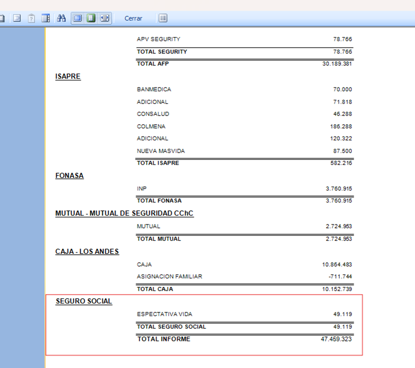Click the CAJA - LOS ANDES heading
This screenshot has height=368, width=415.
[87, 251]
